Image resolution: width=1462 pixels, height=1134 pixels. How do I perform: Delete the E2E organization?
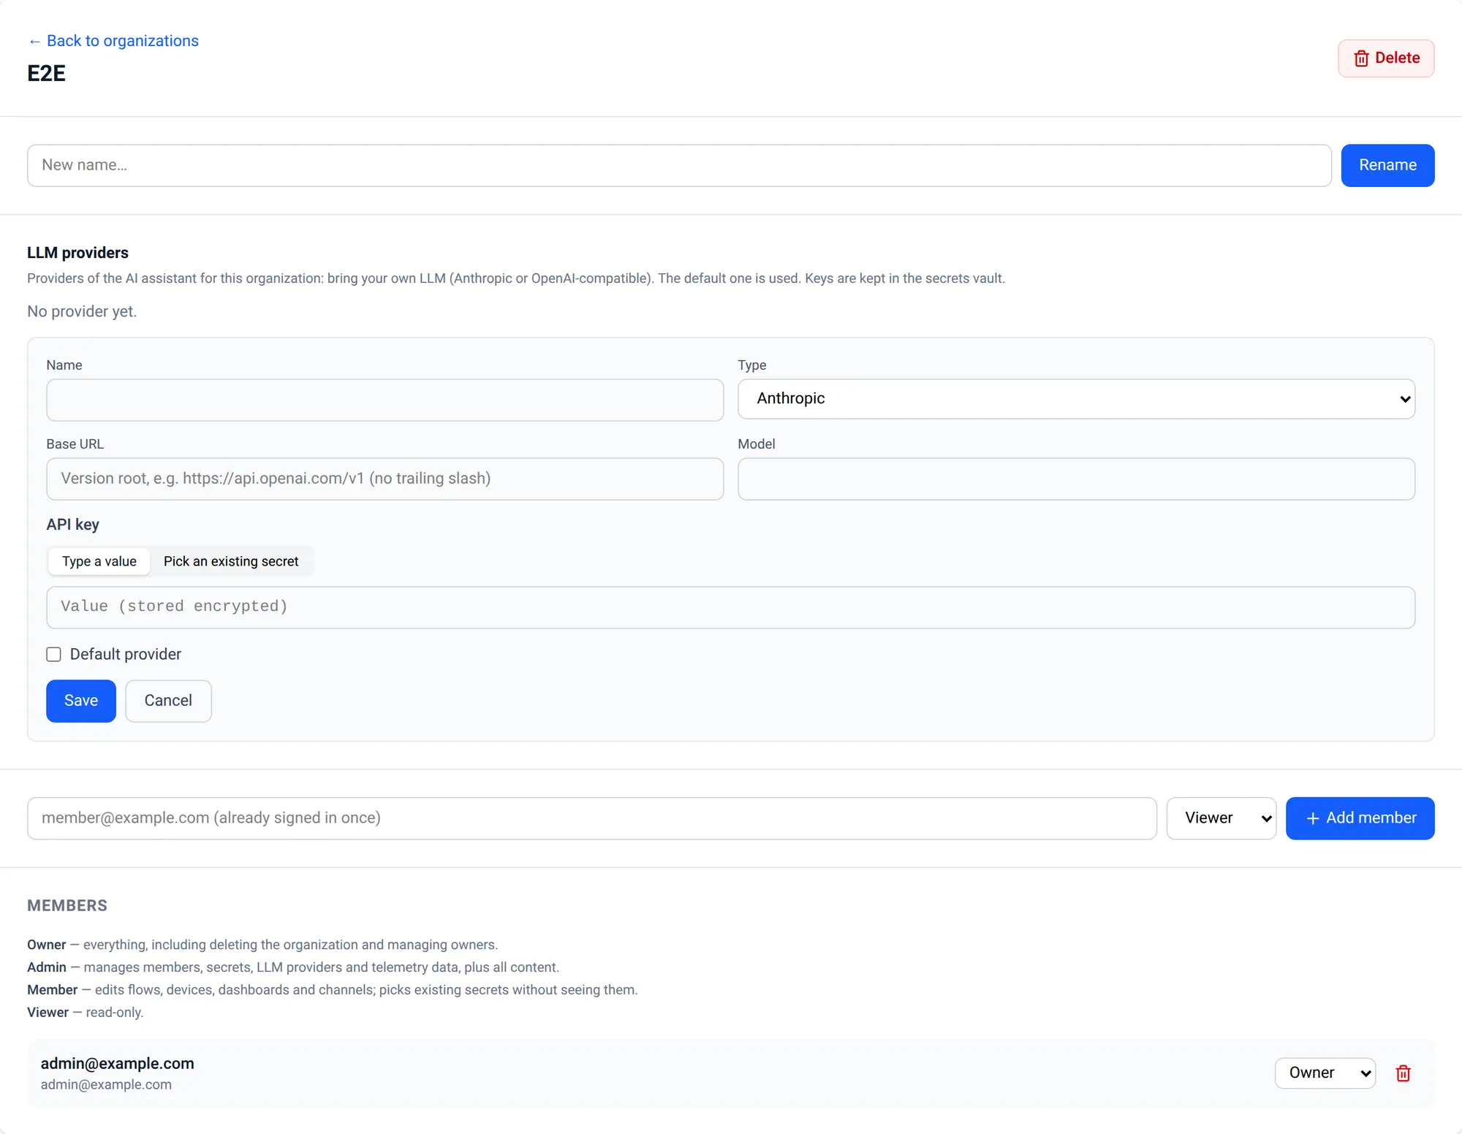coord(1386,58)
